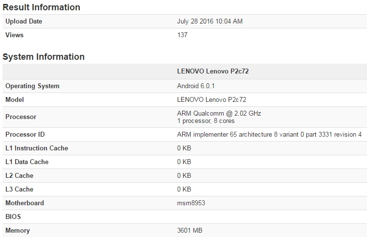The width and height of the screenshot is (367, 241).
Task: Click the Result Information heading
Action: [x=42, y=7]
